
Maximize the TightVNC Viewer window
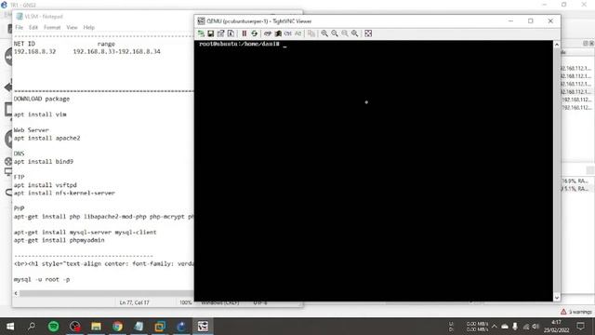click(531, 20)
